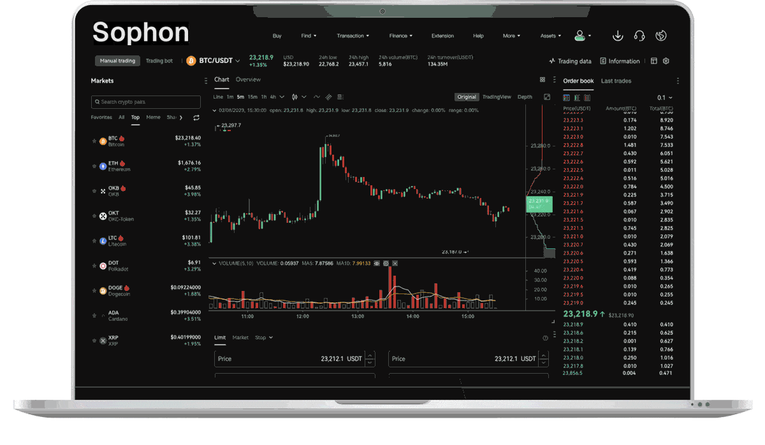Viewport: 765px width, 445px height.
Task: Favorite the DOGE Dogecoin pair
Action: pos(95,290)
